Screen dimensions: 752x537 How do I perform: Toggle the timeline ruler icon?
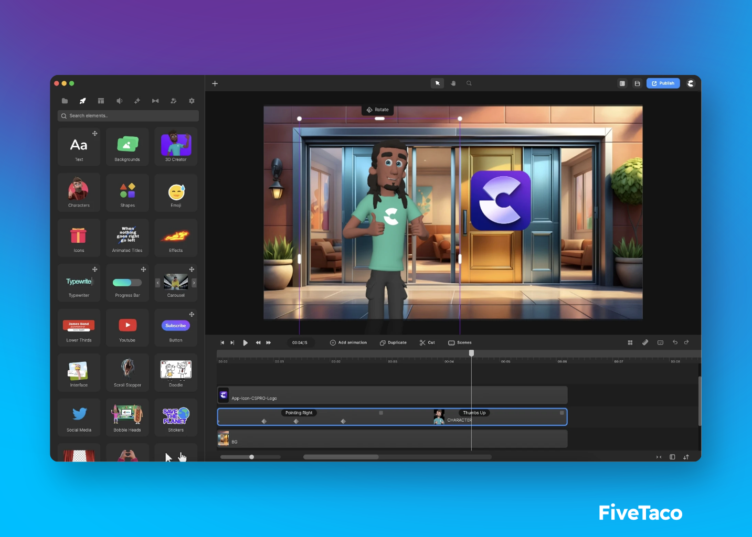[x=645, y=342]
